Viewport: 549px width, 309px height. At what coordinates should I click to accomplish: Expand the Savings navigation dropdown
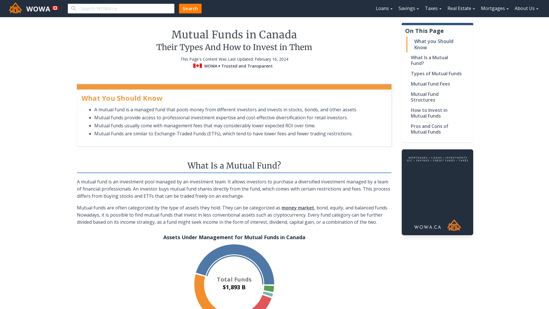pyautogui.click(x=409, y=8)
